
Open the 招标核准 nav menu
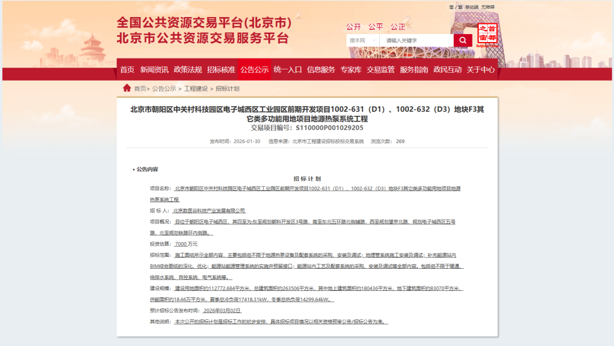tap(221, 70)
